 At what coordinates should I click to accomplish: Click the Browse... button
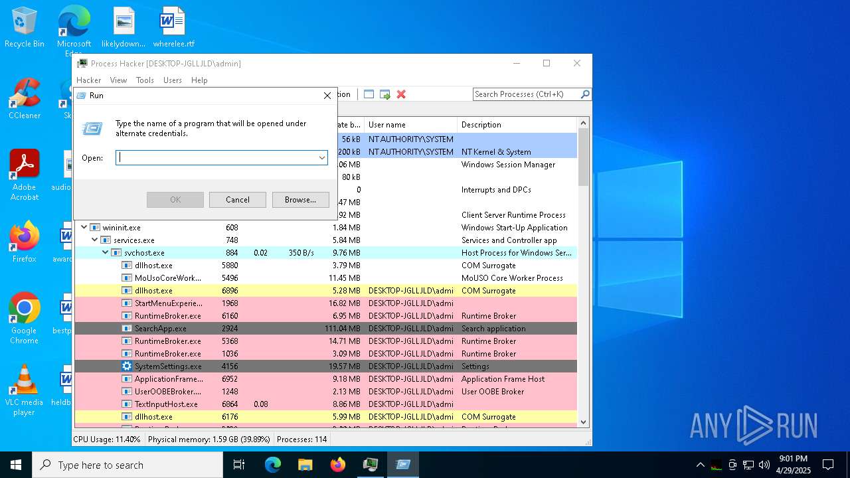(x=300, y=200)
